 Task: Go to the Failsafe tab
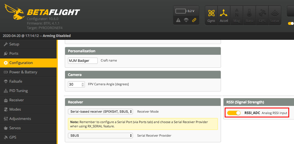[16, 81]
